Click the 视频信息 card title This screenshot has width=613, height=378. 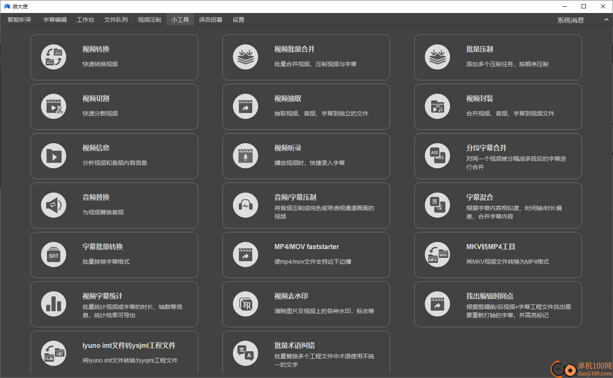point(96,148)
